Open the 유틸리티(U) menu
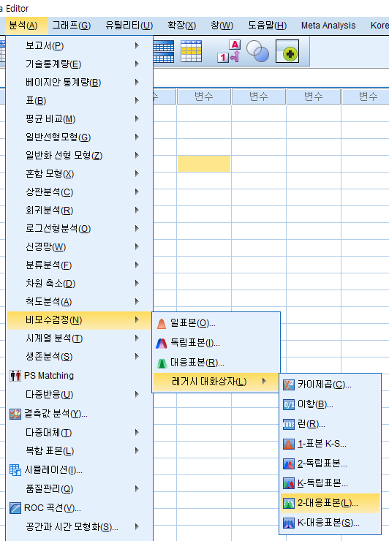The height and width of the screenshot is (541, 389). click(x=129, y=26)
